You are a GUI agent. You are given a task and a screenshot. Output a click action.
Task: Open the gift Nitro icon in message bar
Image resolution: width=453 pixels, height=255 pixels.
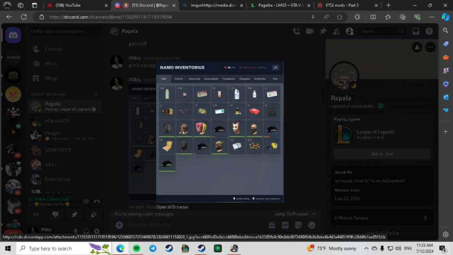pos(272,225)
